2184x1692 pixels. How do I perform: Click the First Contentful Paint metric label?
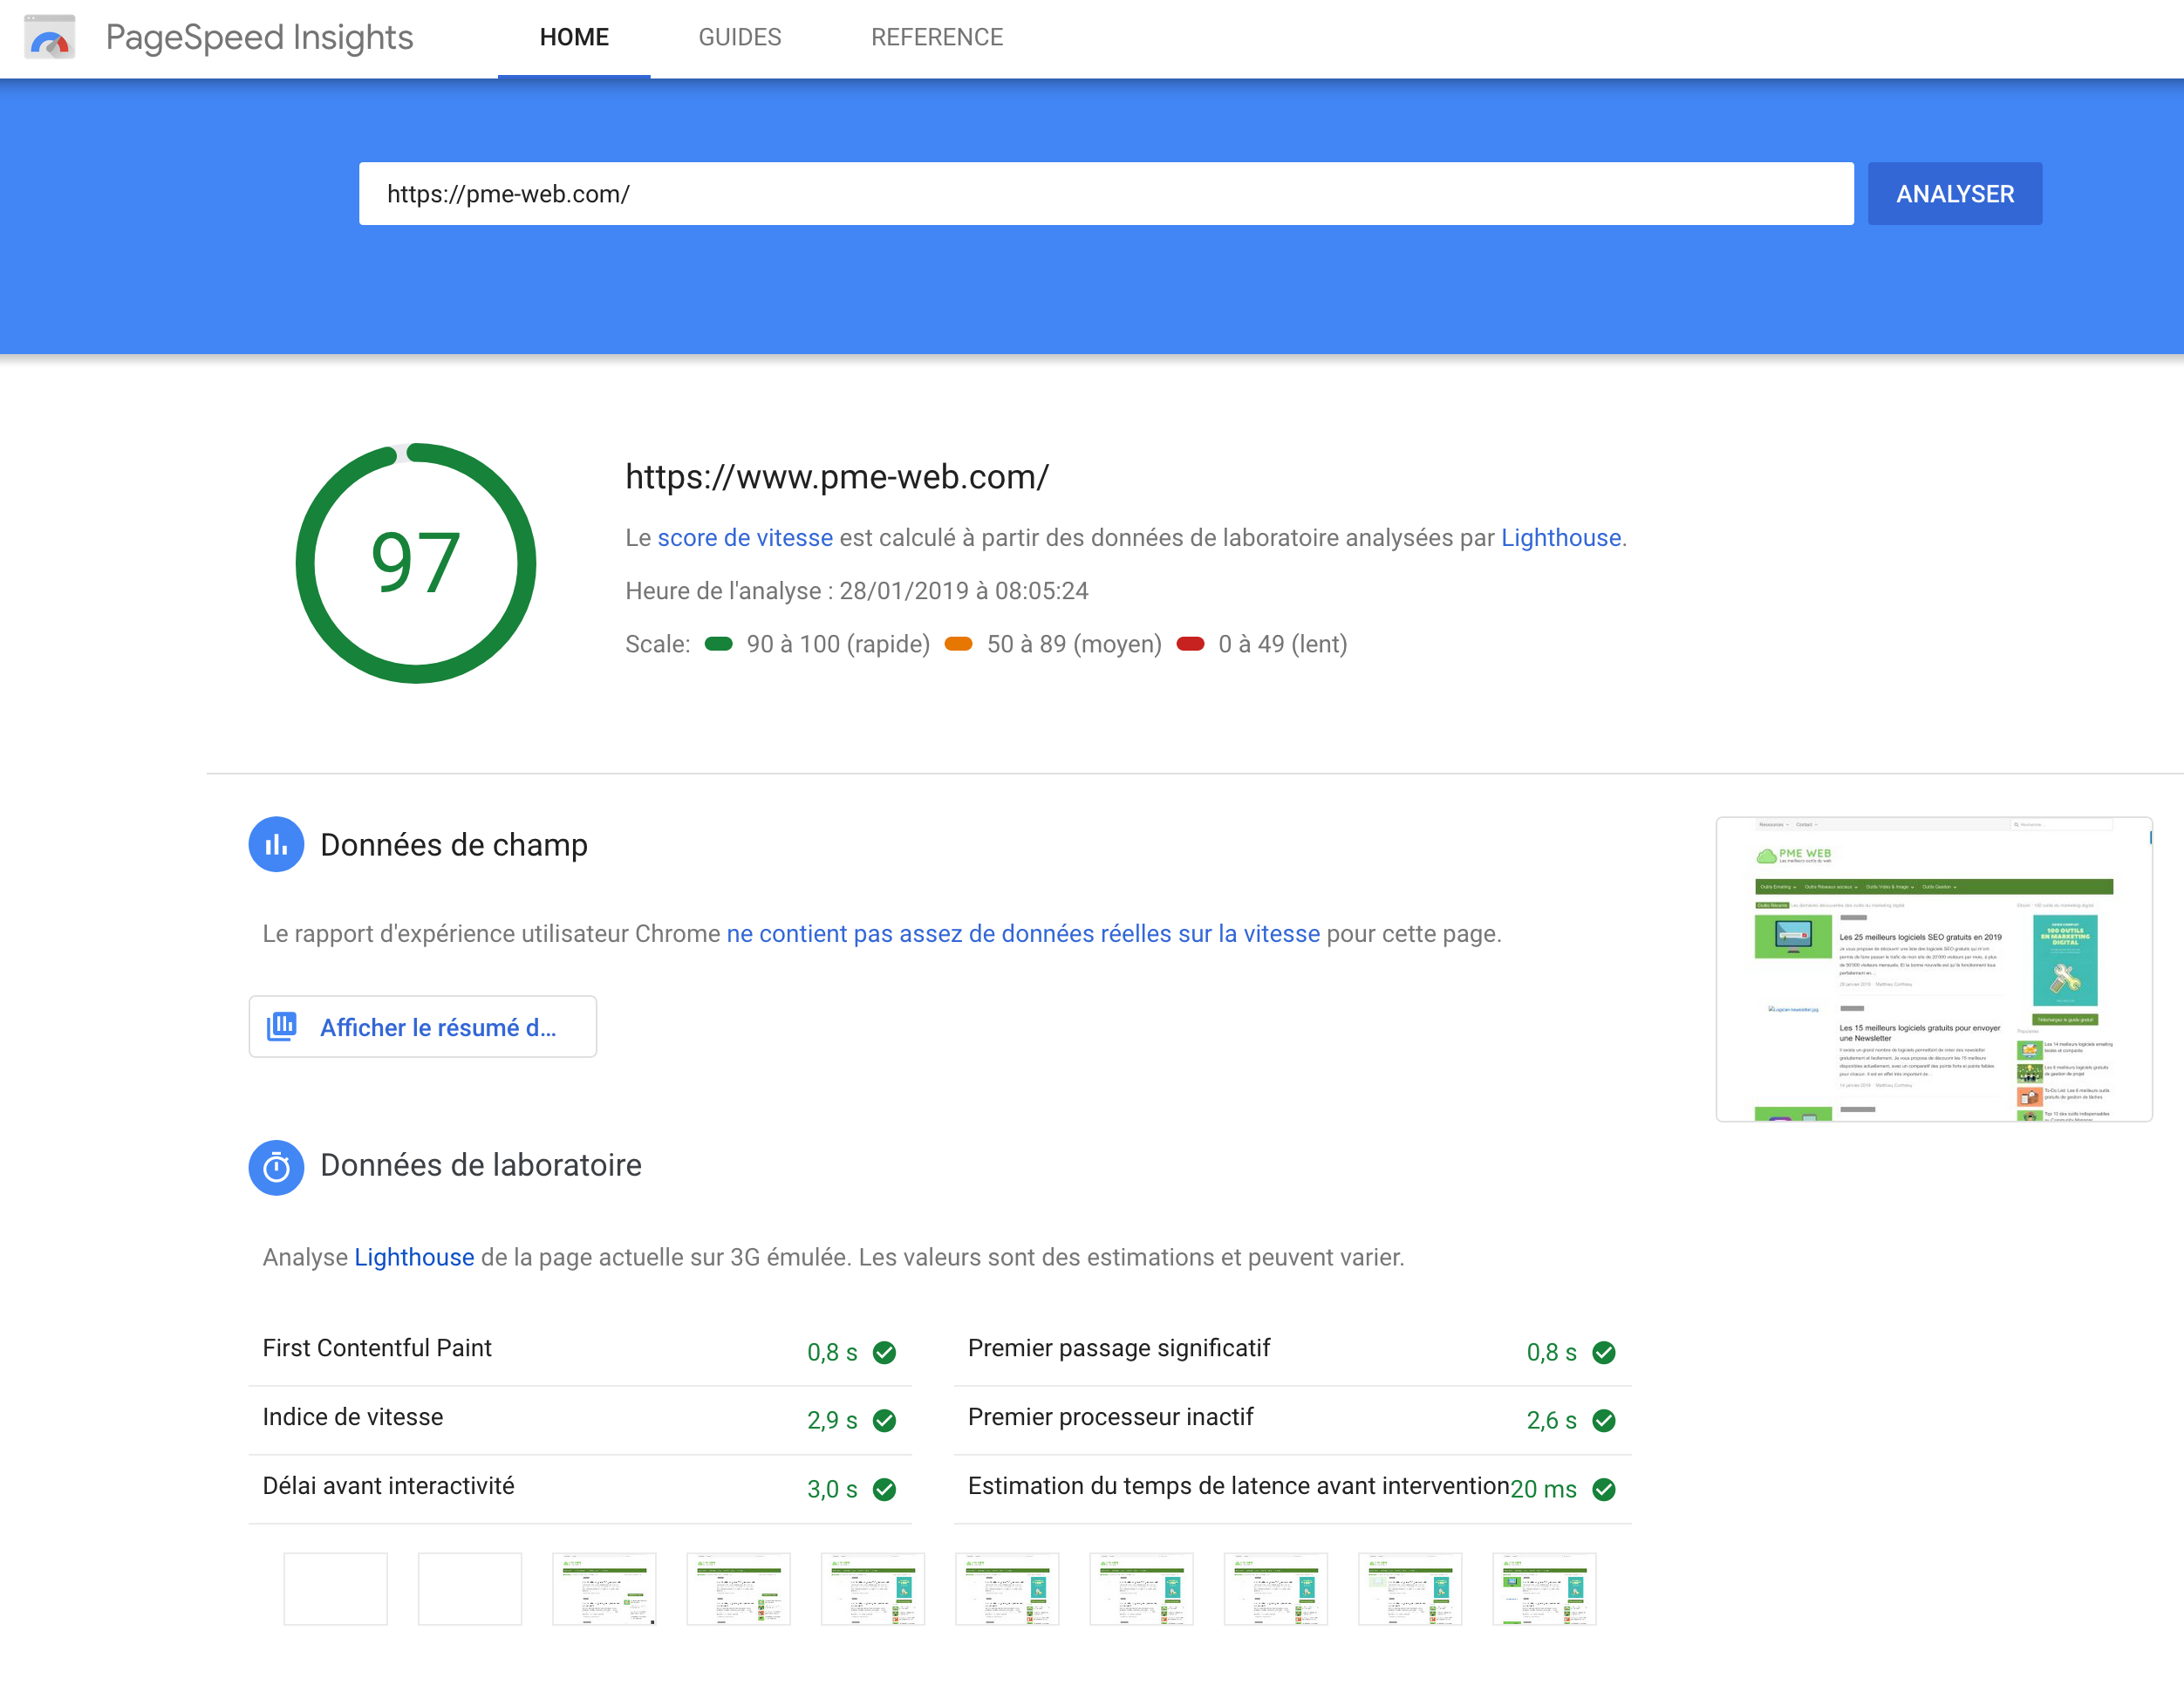point(377,1348)
